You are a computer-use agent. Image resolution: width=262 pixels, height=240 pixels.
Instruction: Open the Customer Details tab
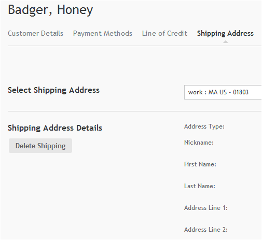click(x=35, y=33)
